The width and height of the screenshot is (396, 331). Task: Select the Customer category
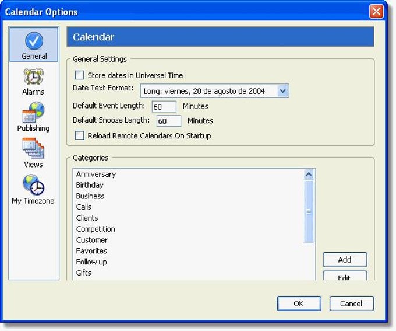tap(91, 240)
